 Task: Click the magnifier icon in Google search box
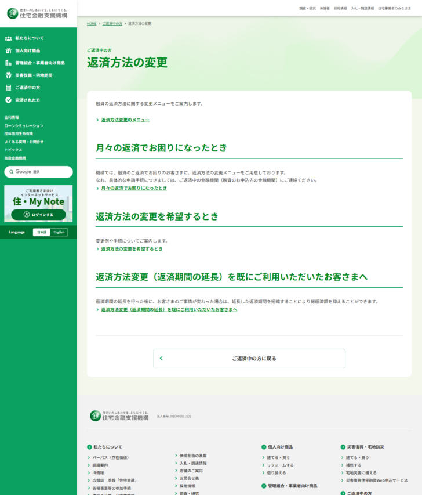click(x=12, y=172)
